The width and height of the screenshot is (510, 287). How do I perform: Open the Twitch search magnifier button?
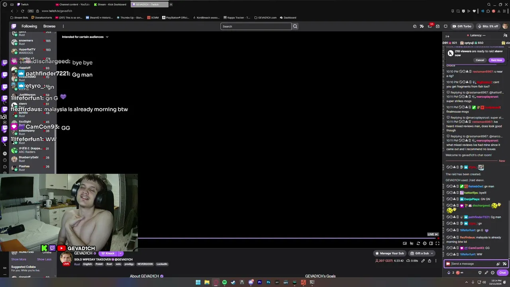coord(295,26)
